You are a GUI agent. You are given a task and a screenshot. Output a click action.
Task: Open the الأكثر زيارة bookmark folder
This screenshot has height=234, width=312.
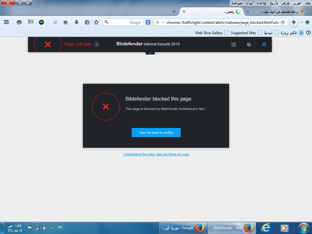(292, 33)
